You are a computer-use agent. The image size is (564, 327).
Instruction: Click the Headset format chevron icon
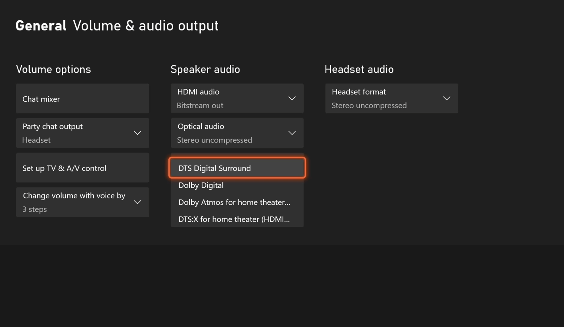point(447,98)
